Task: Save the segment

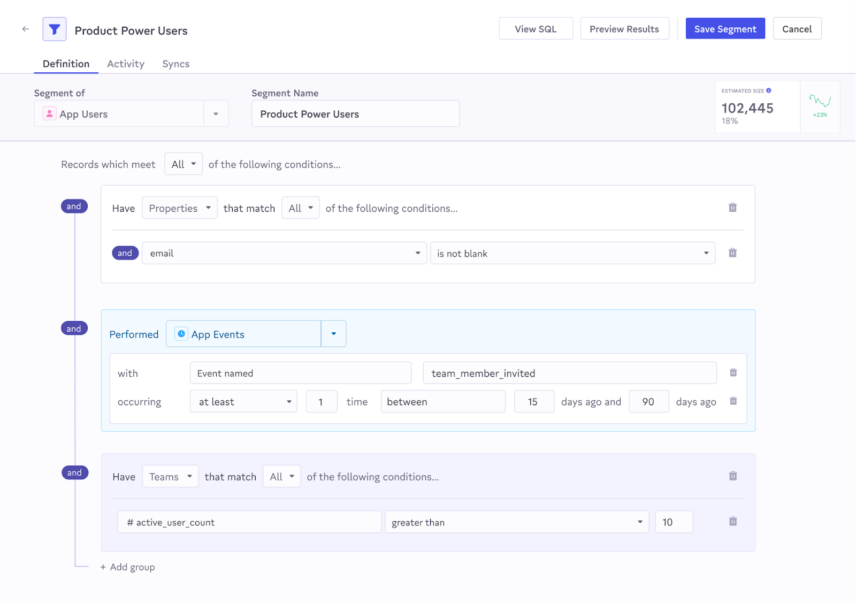Action: click(725, 29)
